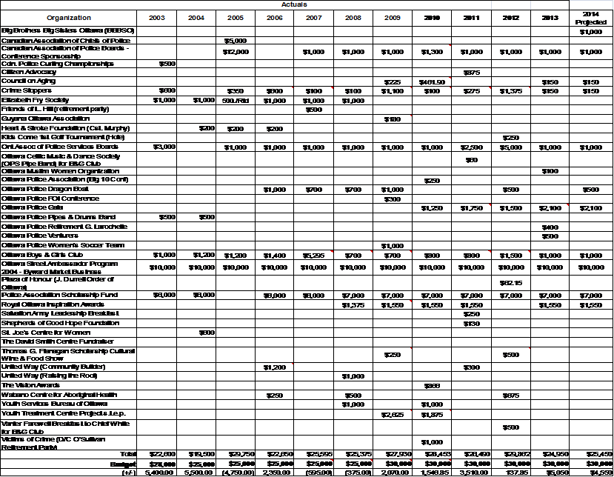Image resolution: width=614 pixels, height=477 pixels.
Task: Click the $366 Vision Awards cell
Action: (x=432, y=386)
